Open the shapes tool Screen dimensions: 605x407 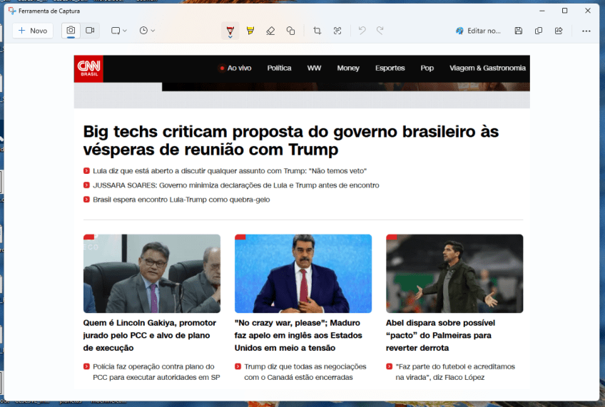pyautogui.click(x=290, y=31)
